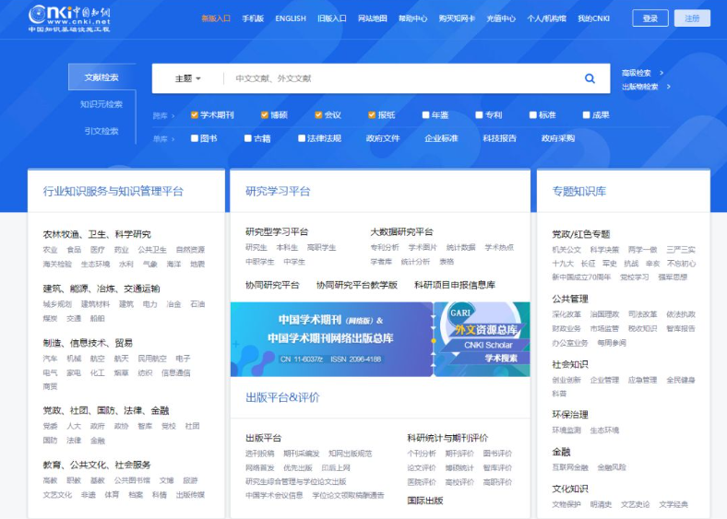Image resolution: width=727 pixels, height=519 pixels.
Task: Open 购买知网卡 link
Action: [458, 18]
